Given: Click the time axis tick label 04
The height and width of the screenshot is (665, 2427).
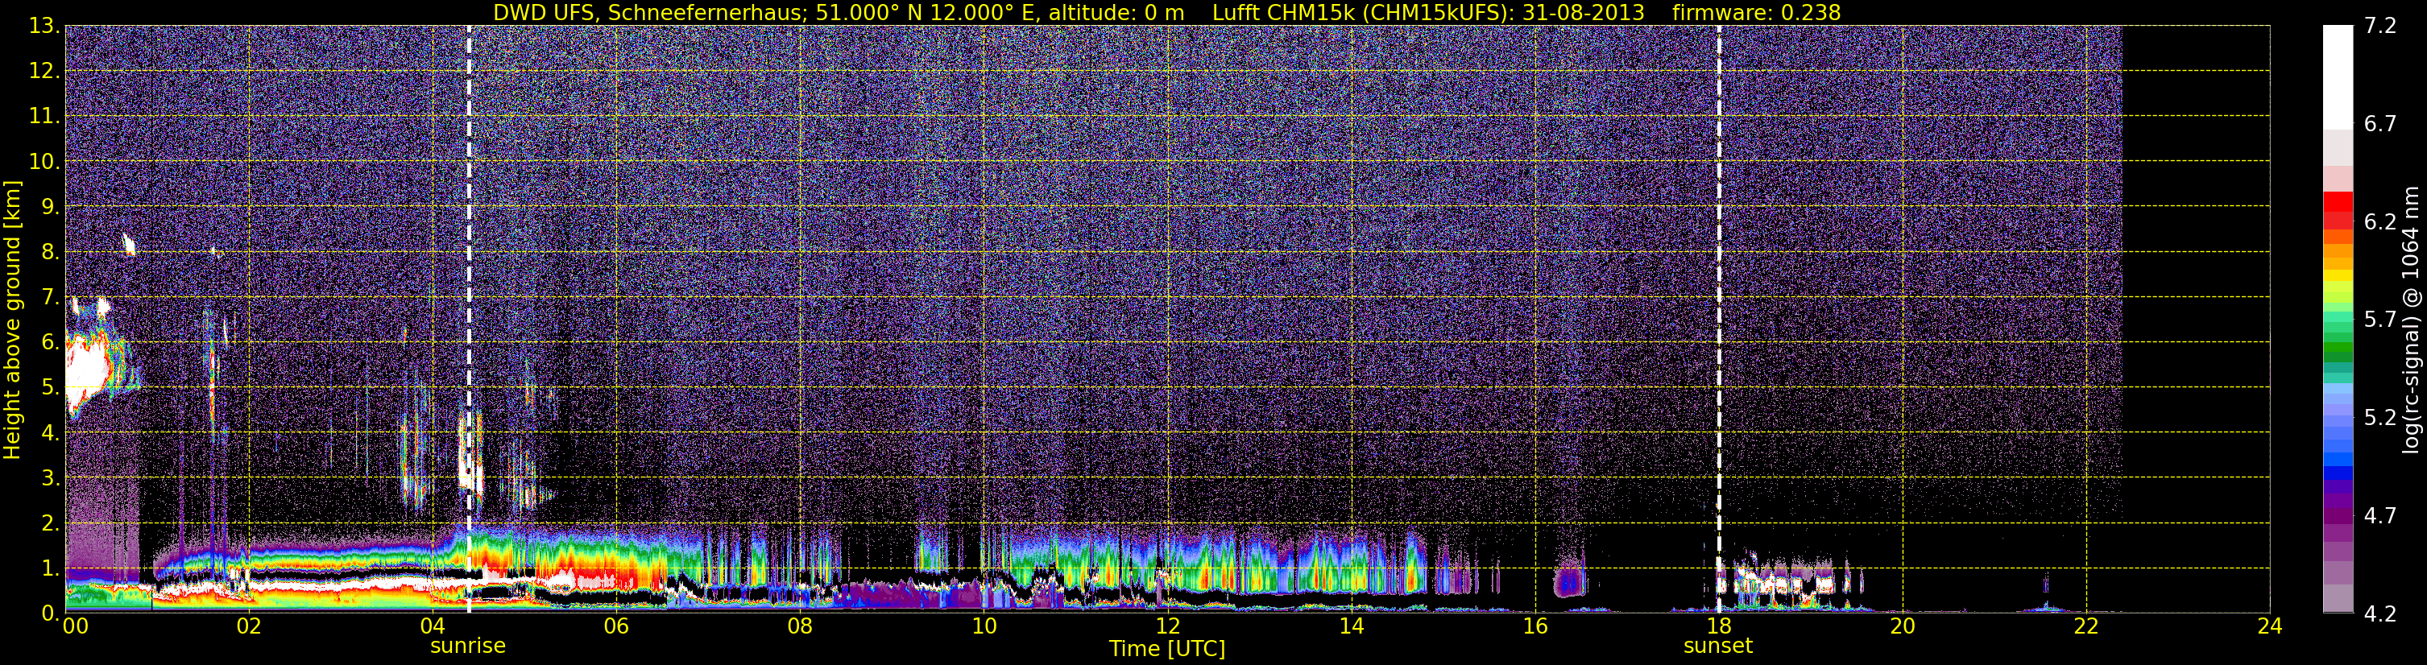Looking at the screenshot, I should pyautogui.click(x=433, y=626).
